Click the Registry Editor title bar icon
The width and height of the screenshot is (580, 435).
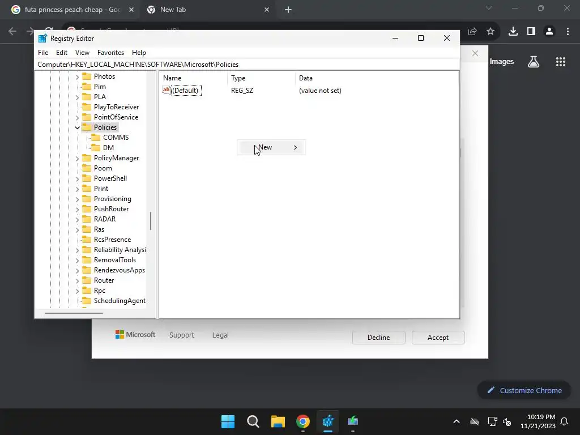42,39
